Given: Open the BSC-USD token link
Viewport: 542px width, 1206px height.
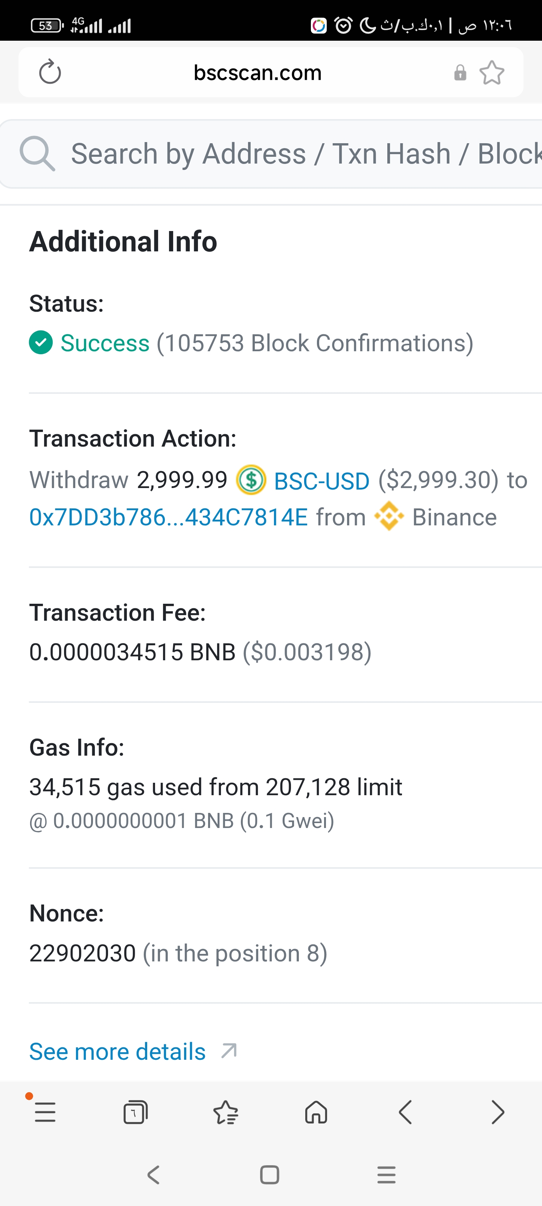Looking at the screenshot, I should (322, 481).
